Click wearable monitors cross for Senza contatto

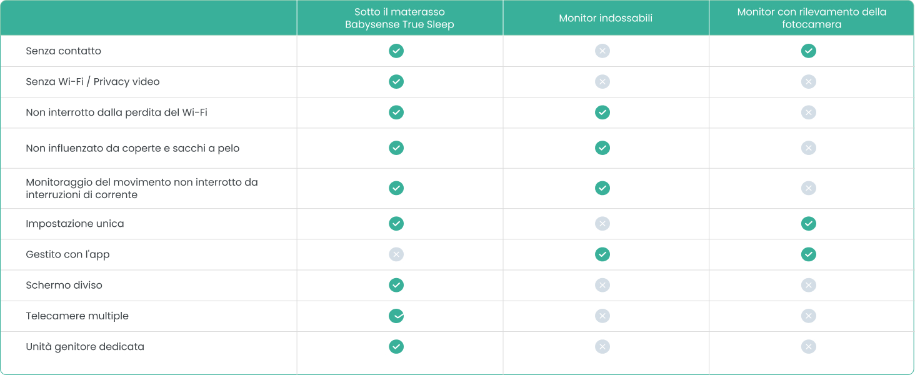[x=602, y=51]
